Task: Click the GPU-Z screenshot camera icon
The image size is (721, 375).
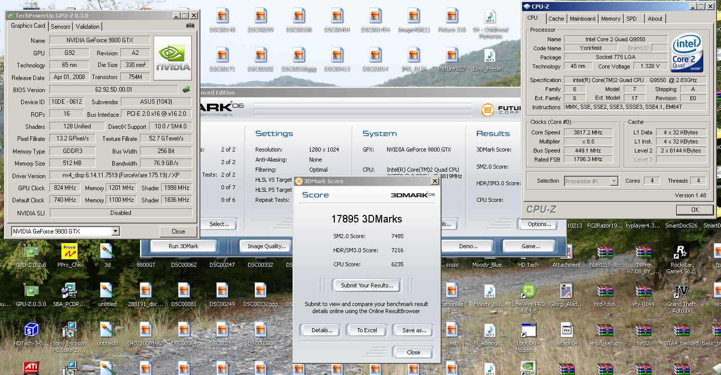Action: [190, 26]
